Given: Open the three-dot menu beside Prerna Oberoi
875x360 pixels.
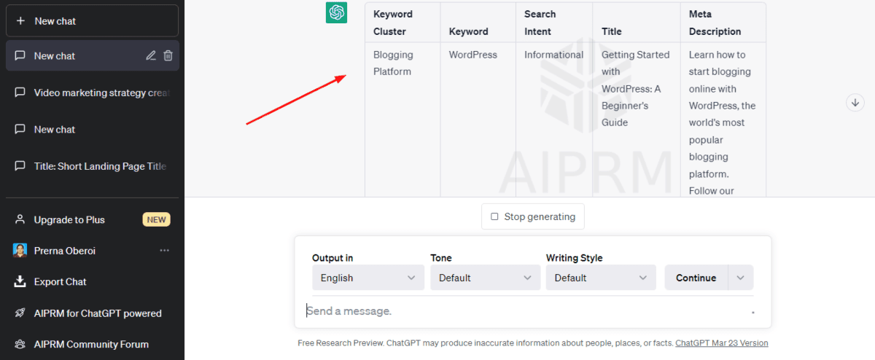Looking at the screenshot, I should point(164,251).
